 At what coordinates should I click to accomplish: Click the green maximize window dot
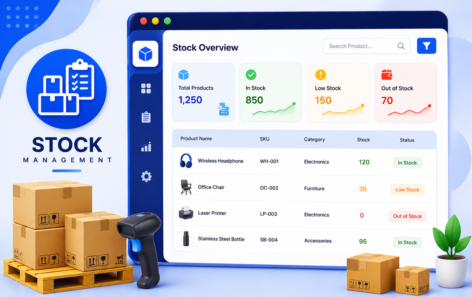click(x=167, y=21)
